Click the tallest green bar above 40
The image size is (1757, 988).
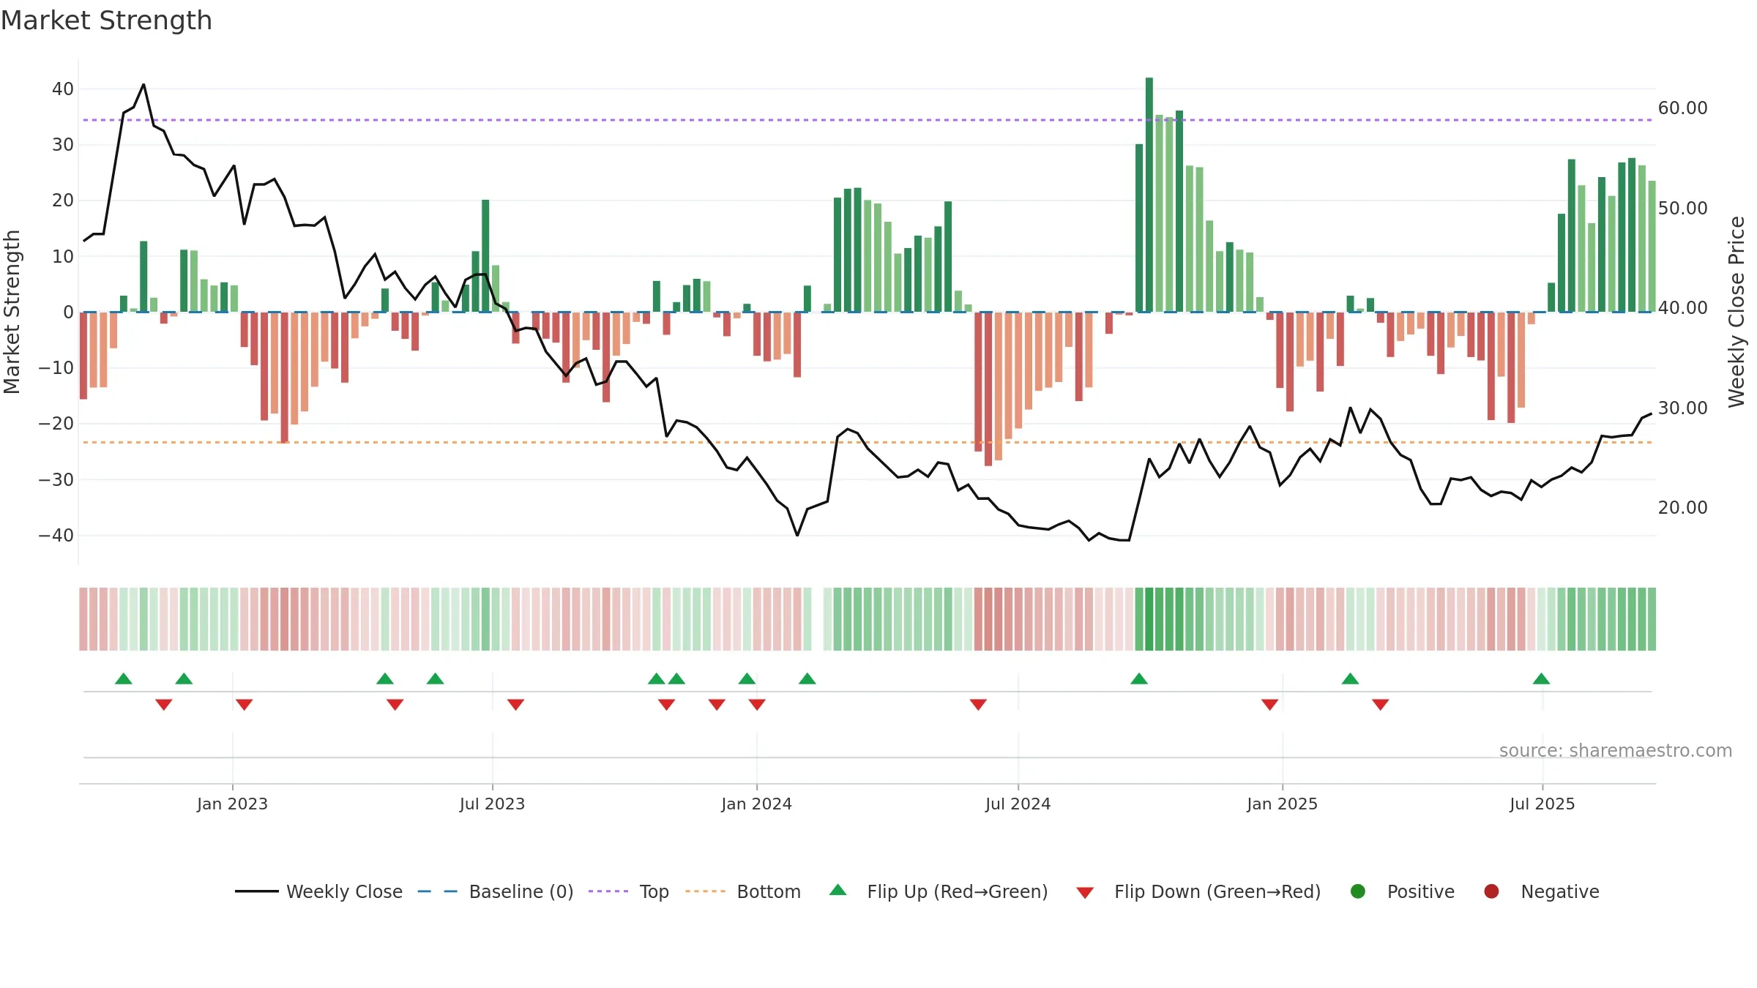1149,195
